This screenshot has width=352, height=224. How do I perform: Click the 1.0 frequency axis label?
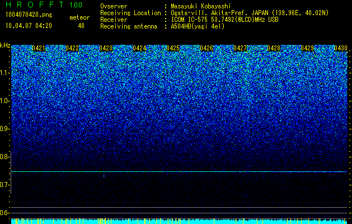click(x=4, y=101)
